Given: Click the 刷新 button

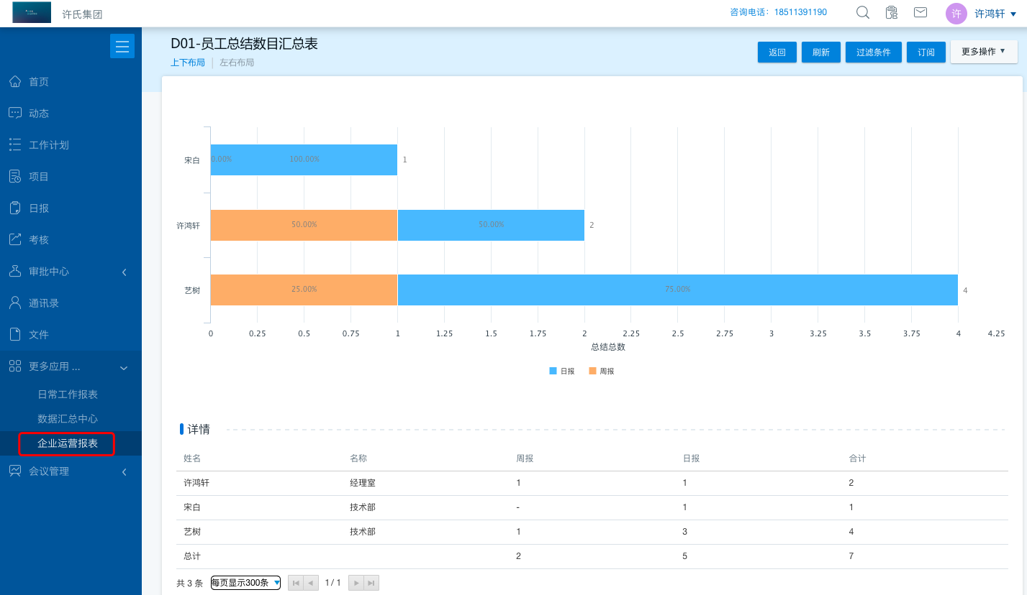Looking at the screenshot, I should 821,52.
